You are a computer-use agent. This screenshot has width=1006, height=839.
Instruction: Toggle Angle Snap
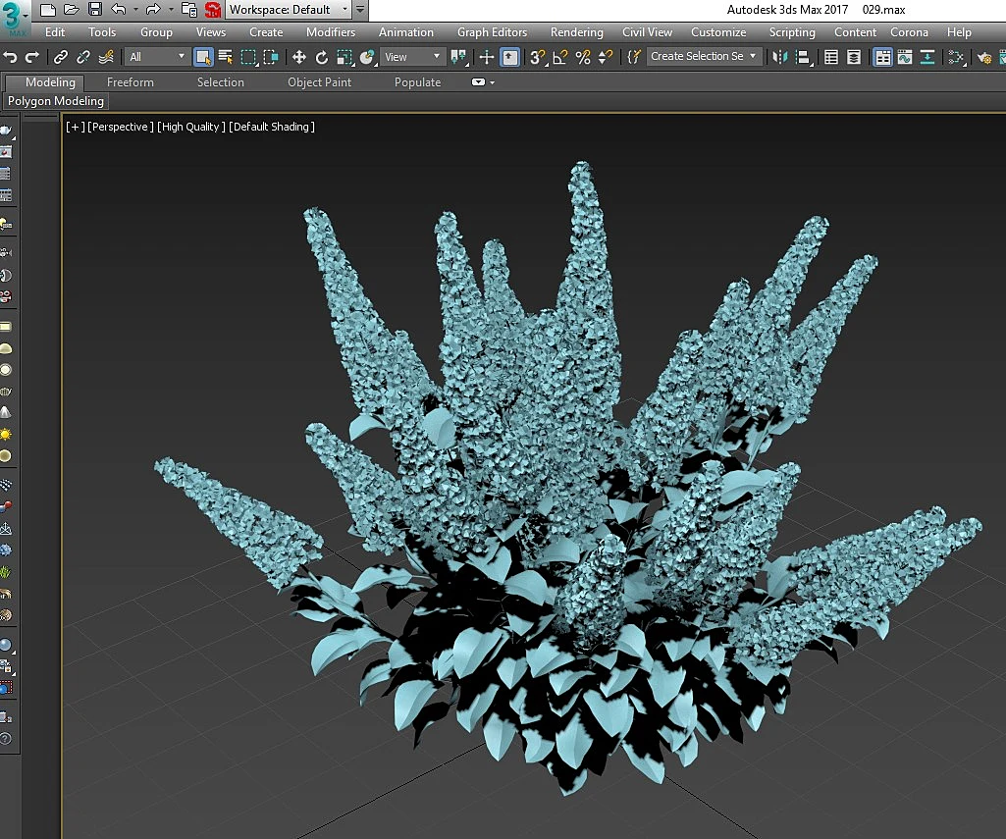[x=560, y=57]
